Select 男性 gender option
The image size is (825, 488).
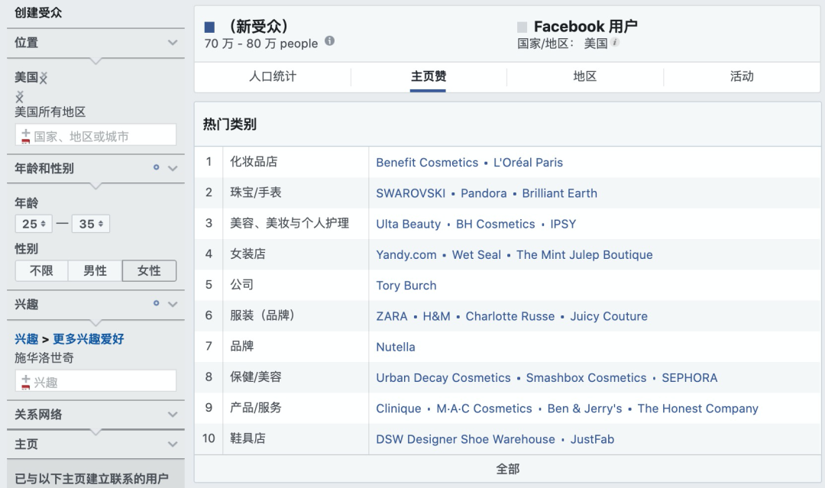click(x=95, y=271)
